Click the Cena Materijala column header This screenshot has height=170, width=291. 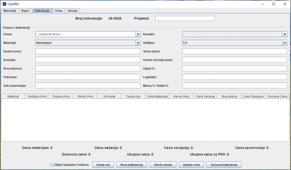click(157, 96)
